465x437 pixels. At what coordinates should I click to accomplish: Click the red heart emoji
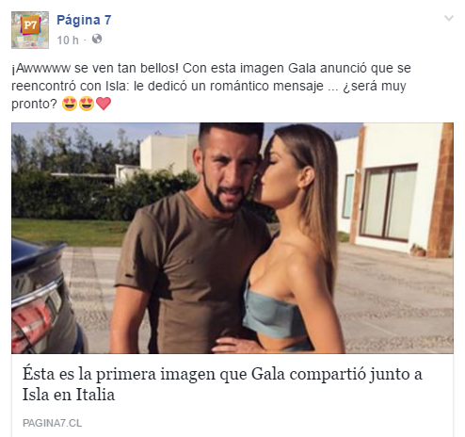[x=104, y=104]
